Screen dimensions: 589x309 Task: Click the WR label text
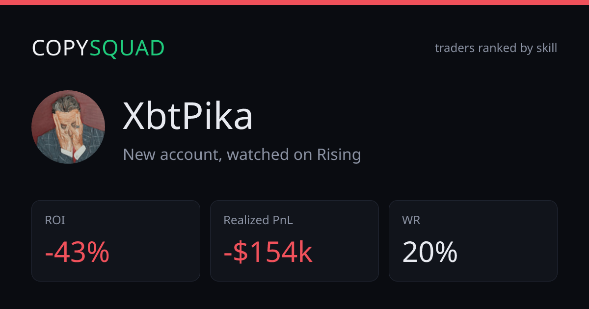pyautogui.click(x=411, y=220)
